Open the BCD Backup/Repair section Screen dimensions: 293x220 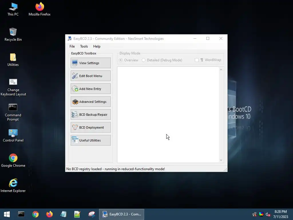point(91,115)
